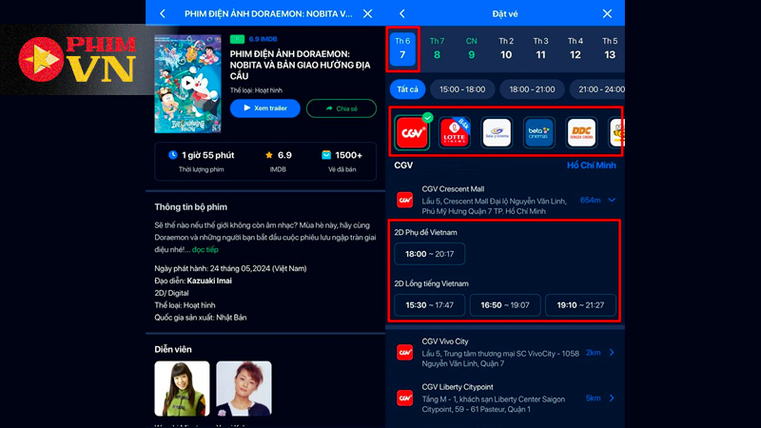Filter showtimes to 18:00 - 21:00

(532, 89)
